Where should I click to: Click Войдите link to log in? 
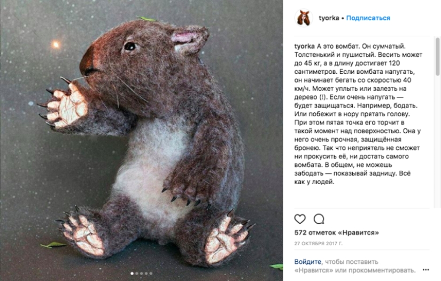(308, 262)
